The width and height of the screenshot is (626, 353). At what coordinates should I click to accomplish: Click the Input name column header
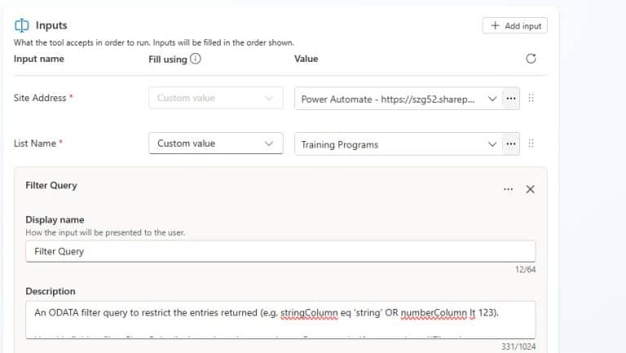coord(39,59)
